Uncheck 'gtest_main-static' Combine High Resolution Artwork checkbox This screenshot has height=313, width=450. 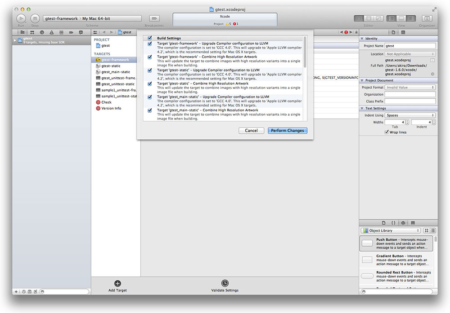click(x=149, y=110)
